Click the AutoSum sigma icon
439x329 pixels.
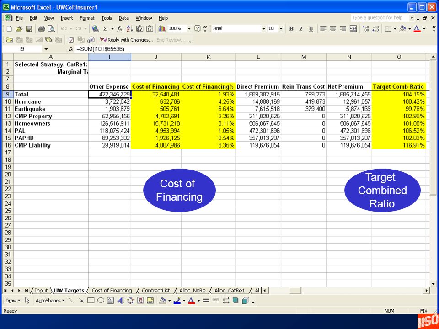click(105, 28)
